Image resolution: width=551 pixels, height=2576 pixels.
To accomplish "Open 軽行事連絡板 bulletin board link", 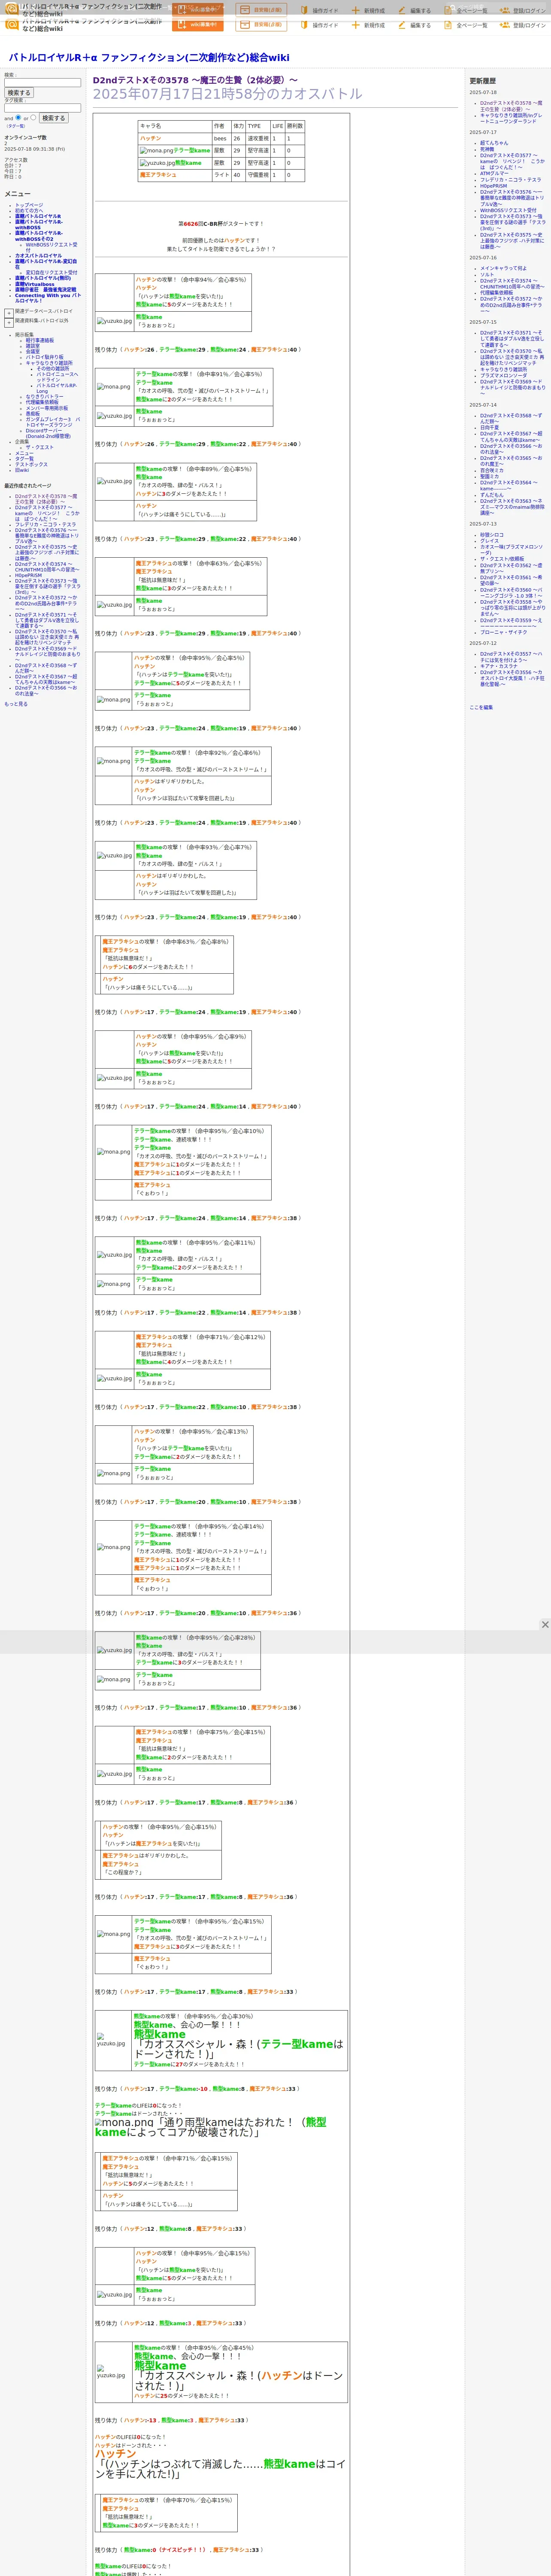I will (40, 340).
